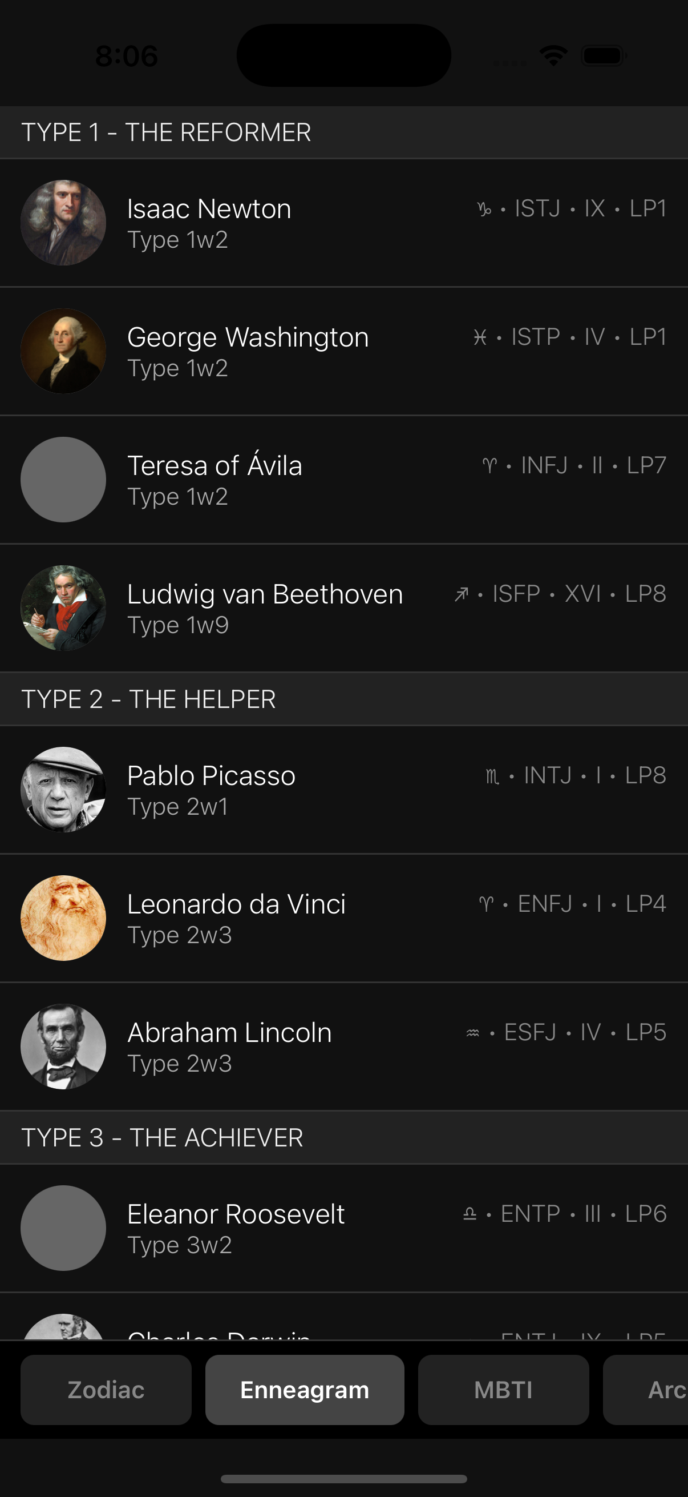Tap Pablo Picasso's portrait photo
The width and height of the screenshot is (688, 1497).
63,789
